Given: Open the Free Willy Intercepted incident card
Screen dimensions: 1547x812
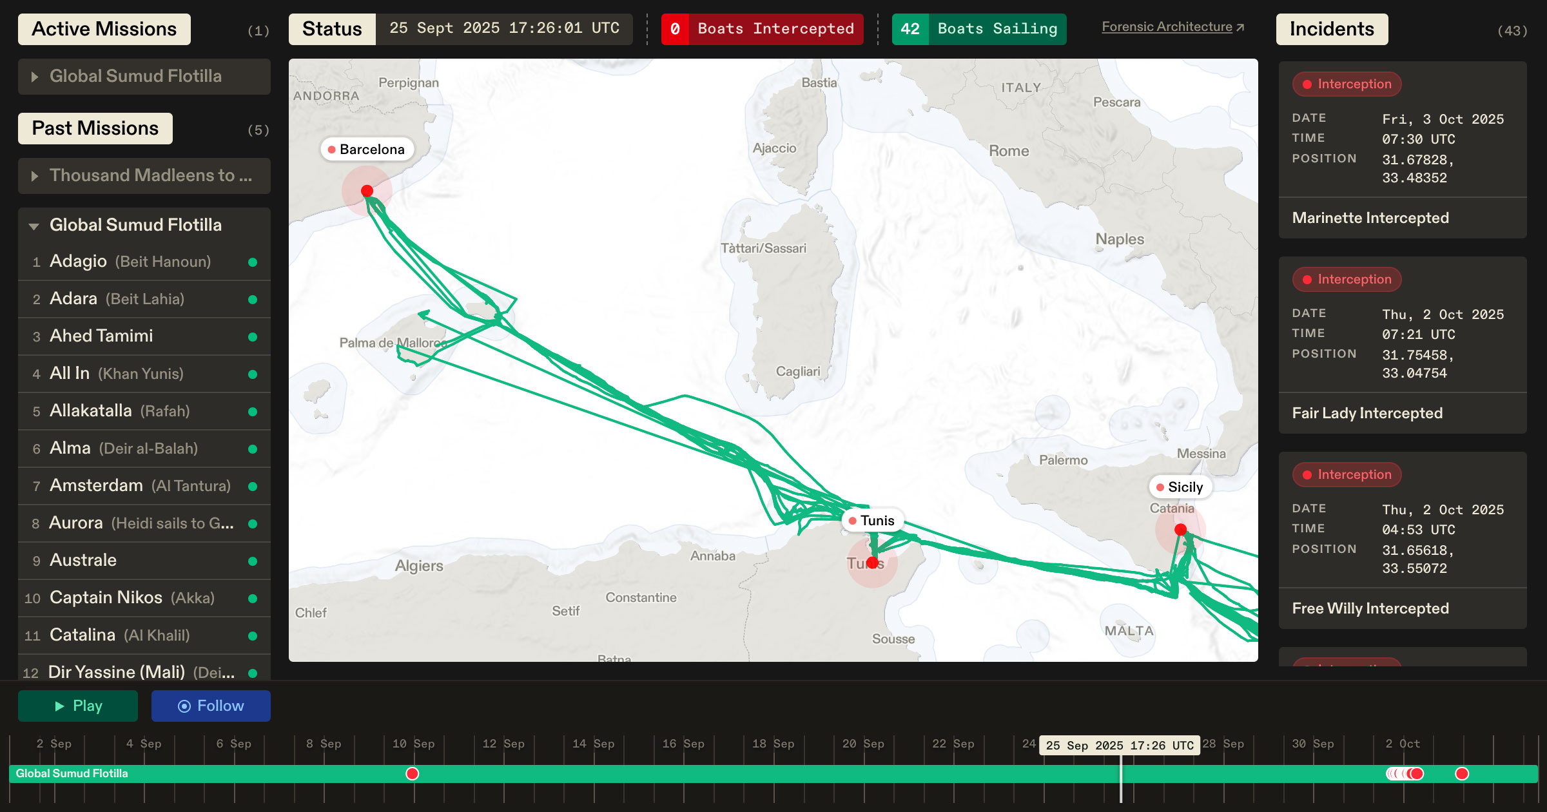Looking at the screenshot, I should click(1403, 540).
